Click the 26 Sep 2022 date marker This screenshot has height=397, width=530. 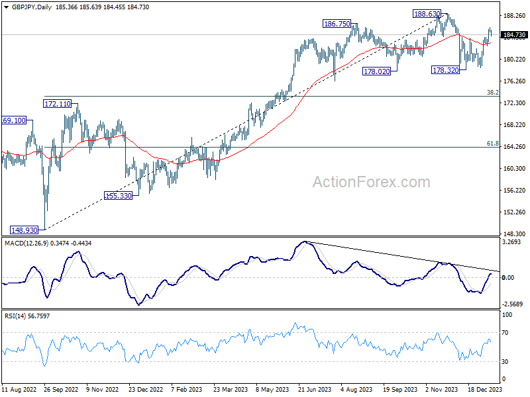[x=61, y=389]
